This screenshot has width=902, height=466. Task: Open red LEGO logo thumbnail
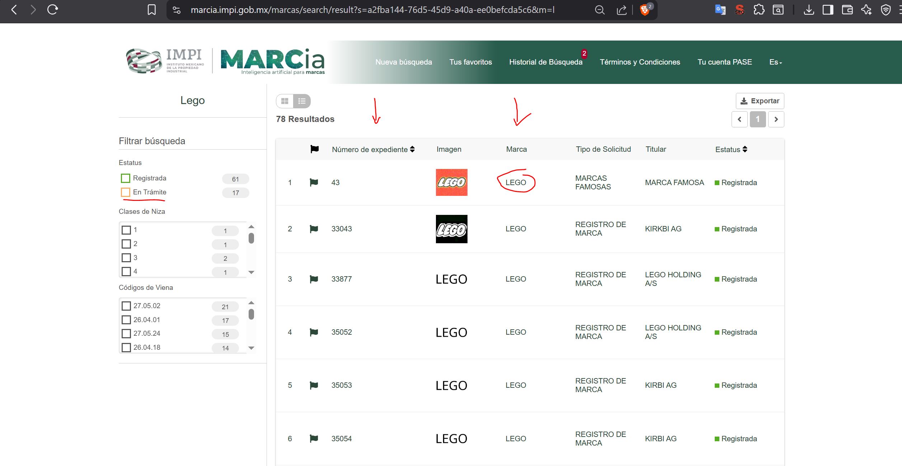[x=451, y=183]
